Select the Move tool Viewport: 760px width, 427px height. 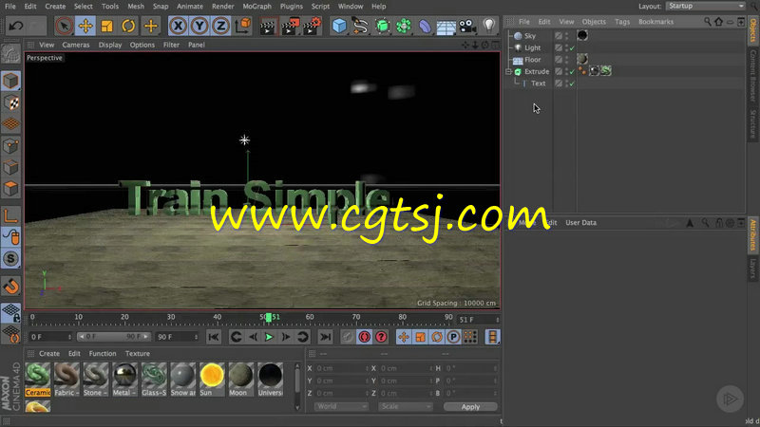[85, 26]
